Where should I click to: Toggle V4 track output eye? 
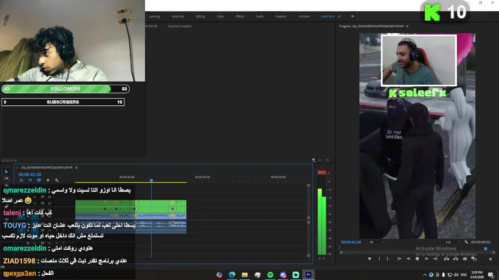click(50, 197)
